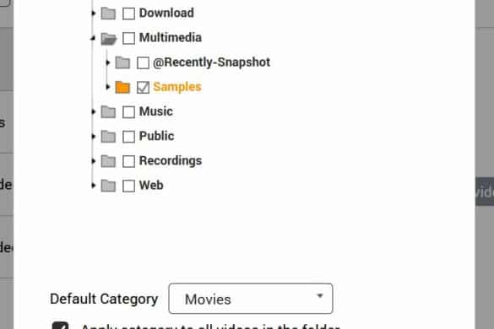Check the Multimedia folder checkbox
494x329 pixels.
(x=128, y=38)
